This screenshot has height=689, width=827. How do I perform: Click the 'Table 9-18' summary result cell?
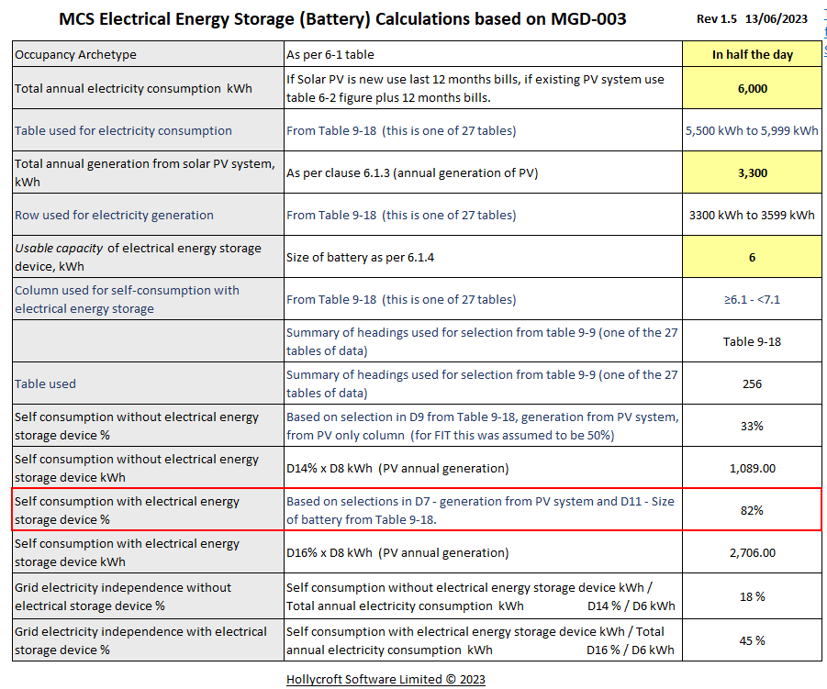click(x=752, y=340)
